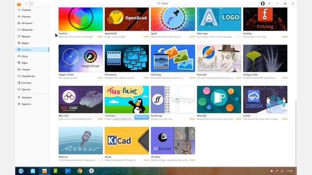Open the BRL-CAD app thumbnail
312x175 pixels.
(80, 99)
